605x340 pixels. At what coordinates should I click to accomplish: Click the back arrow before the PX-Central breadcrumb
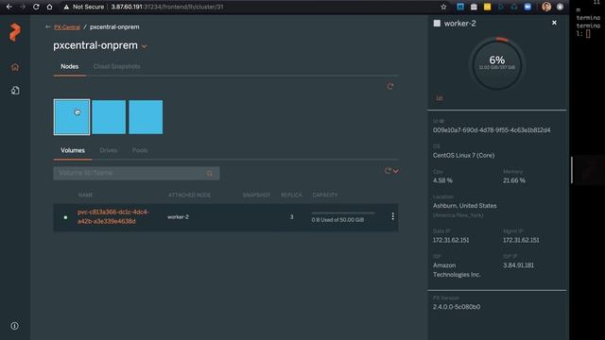(48, 26)
